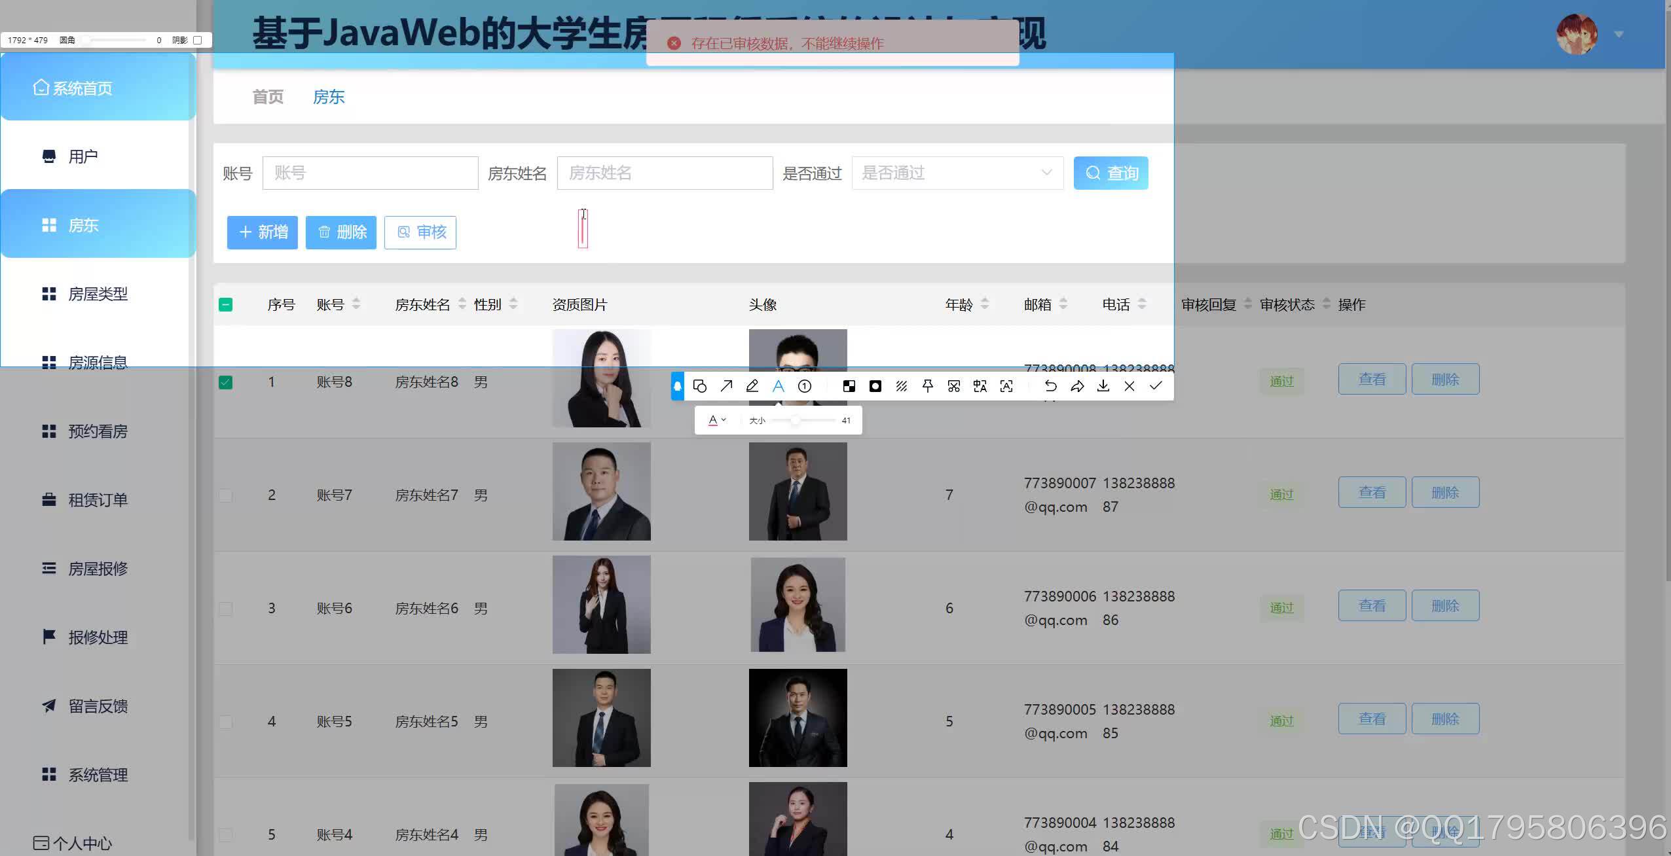Undo the last annotation
Screen dimensions: 1671x856
click(1050, 386)
